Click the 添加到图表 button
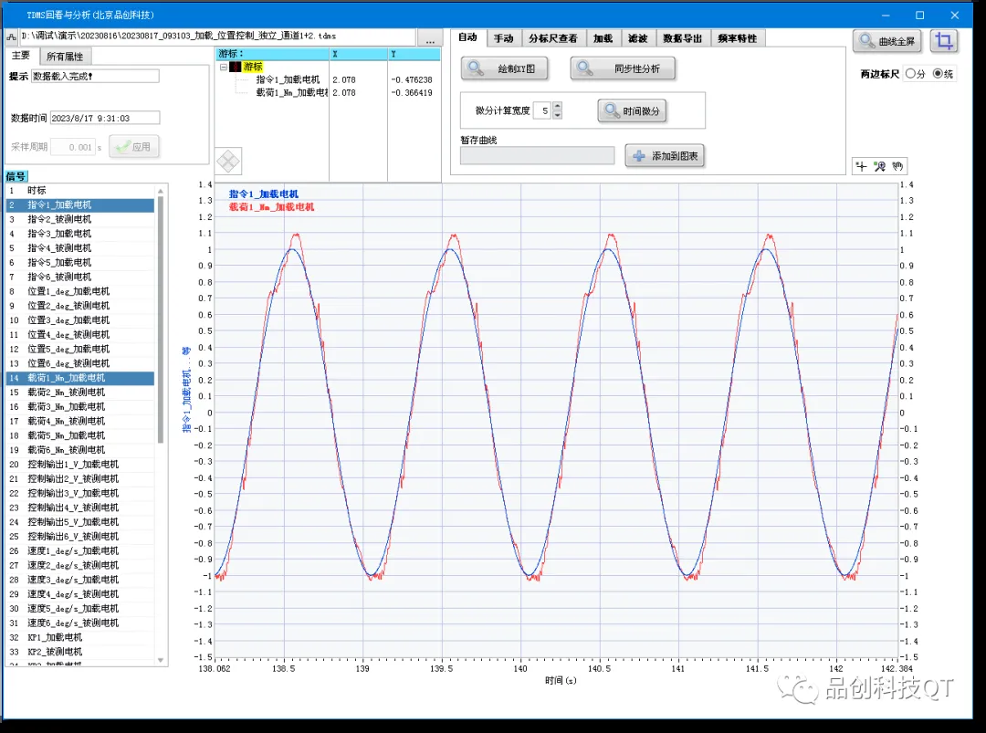Screen dimensions: 986x733 click(x=665, y=156)
